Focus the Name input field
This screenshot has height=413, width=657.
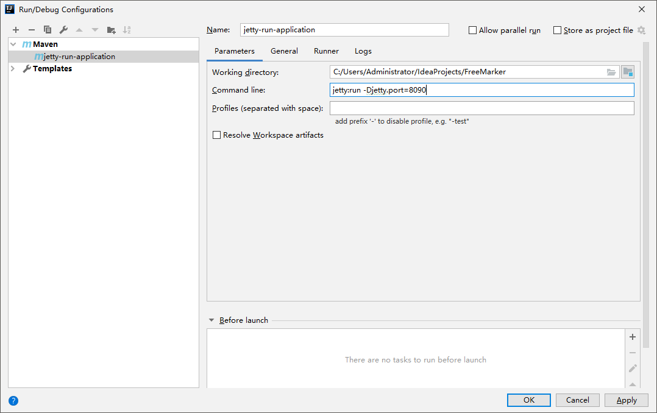[x=344, y=30]
